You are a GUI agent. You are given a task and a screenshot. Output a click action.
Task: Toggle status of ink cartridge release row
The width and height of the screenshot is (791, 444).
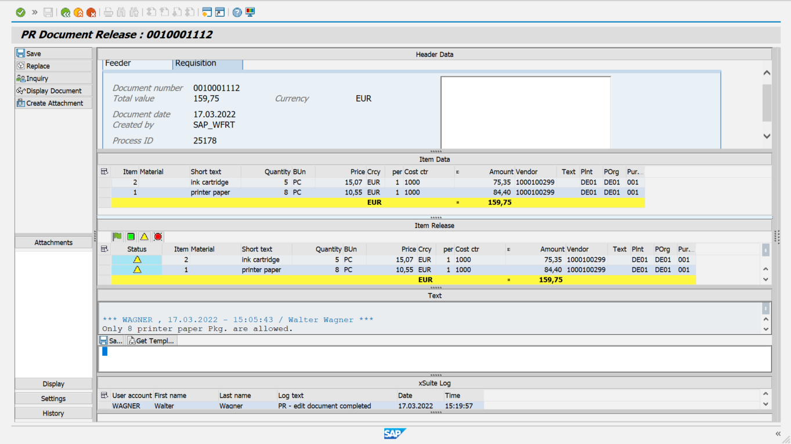click(x=137, y=259)
